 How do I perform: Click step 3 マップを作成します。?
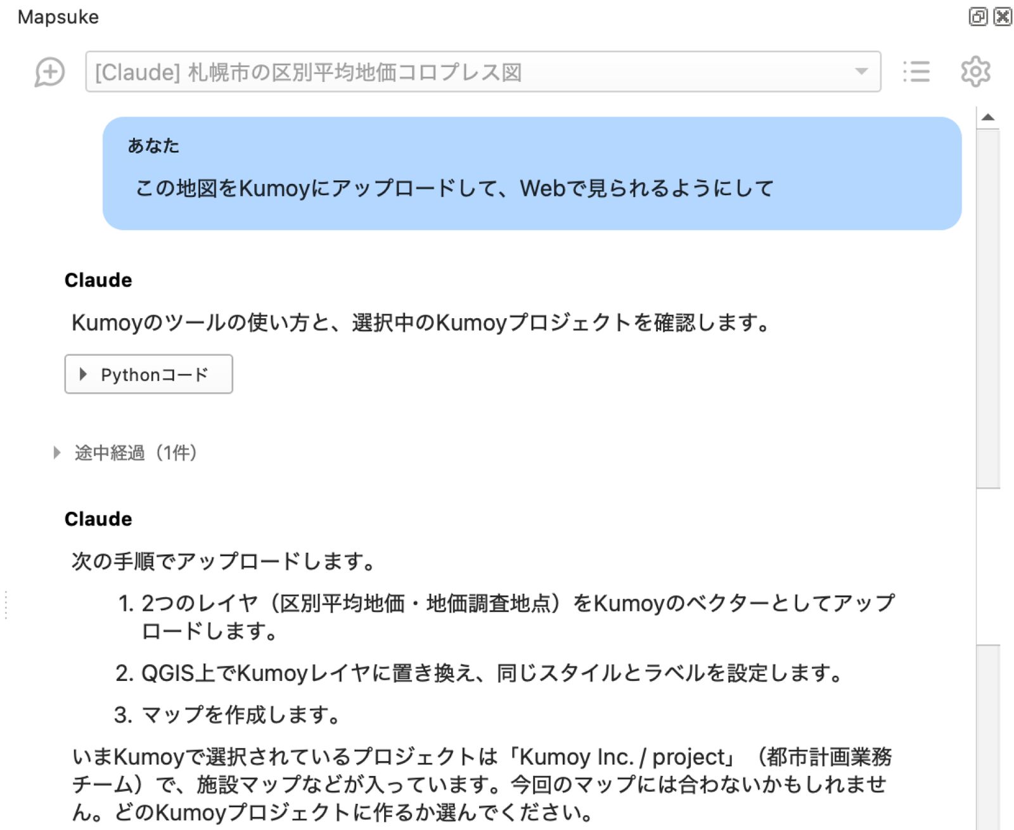coord(228,715)
